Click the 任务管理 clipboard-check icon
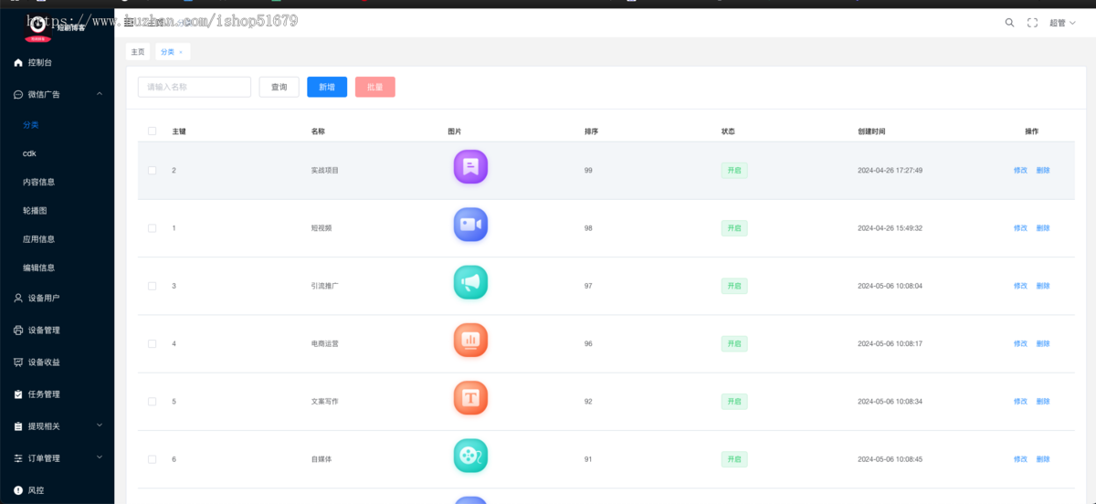This screenshot has height=504, width=1096. point(18,394)
